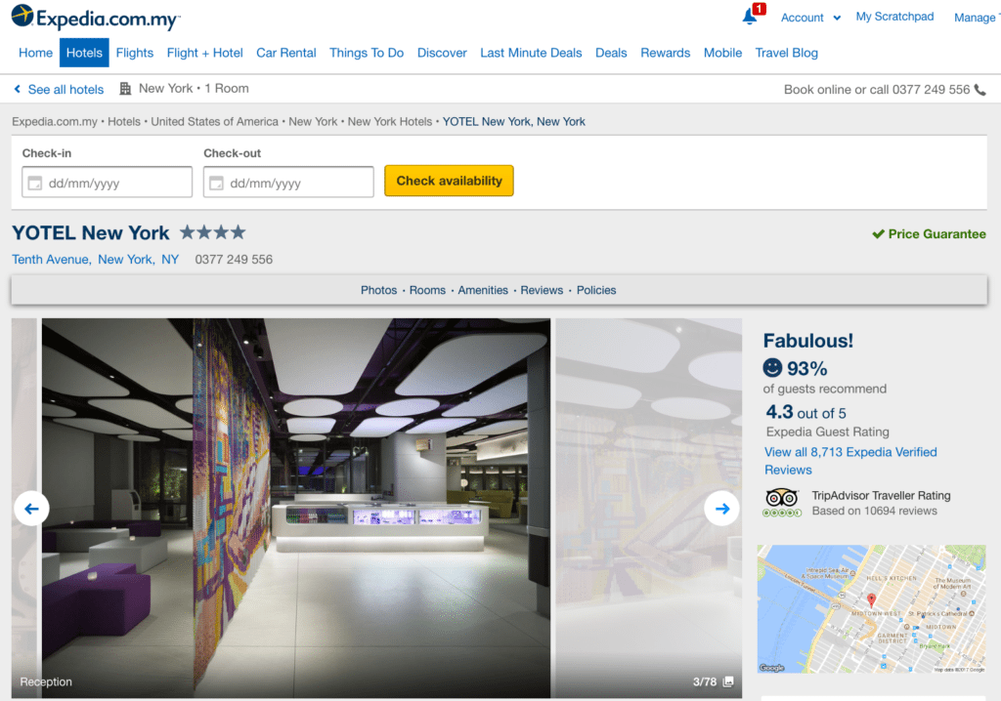Open the Discover menu item
Viewport: 1001px width, 701px height.
click(442, 53)
